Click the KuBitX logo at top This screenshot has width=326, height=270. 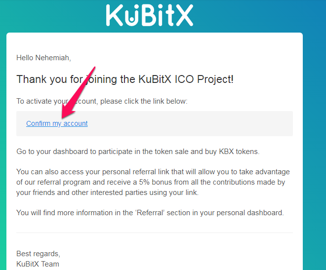pos(150,15)
